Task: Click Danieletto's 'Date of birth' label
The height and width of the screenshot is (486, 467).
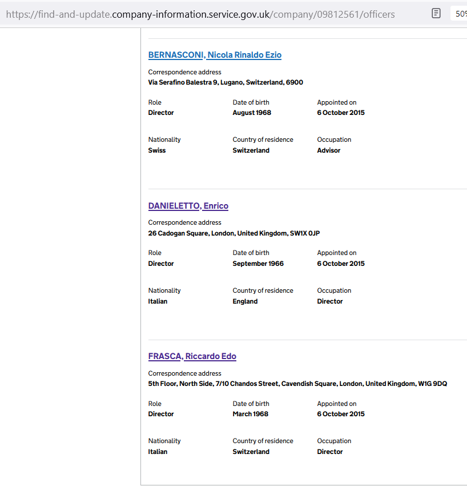Action: point(251,253)
